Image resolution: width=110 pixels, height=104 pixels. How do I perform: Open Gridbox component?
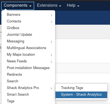pyautogui.click(x=28, y=28)
